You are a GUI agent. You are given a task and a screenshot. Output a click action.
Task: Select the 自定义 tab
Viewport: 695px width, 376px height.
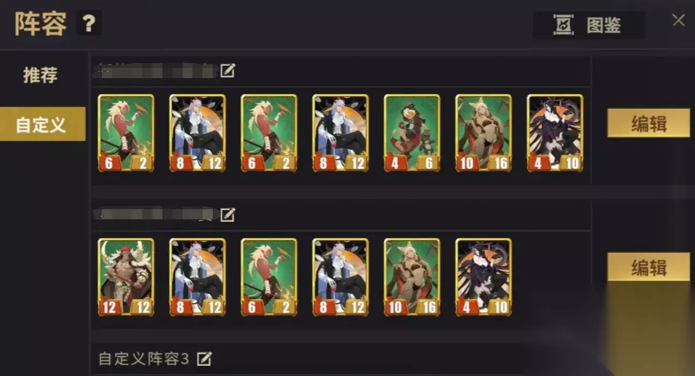42,124
